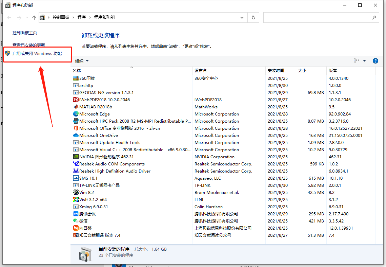
Task: Select the archttp program icon
Action: pyautogui.click(x=76, y=85)
